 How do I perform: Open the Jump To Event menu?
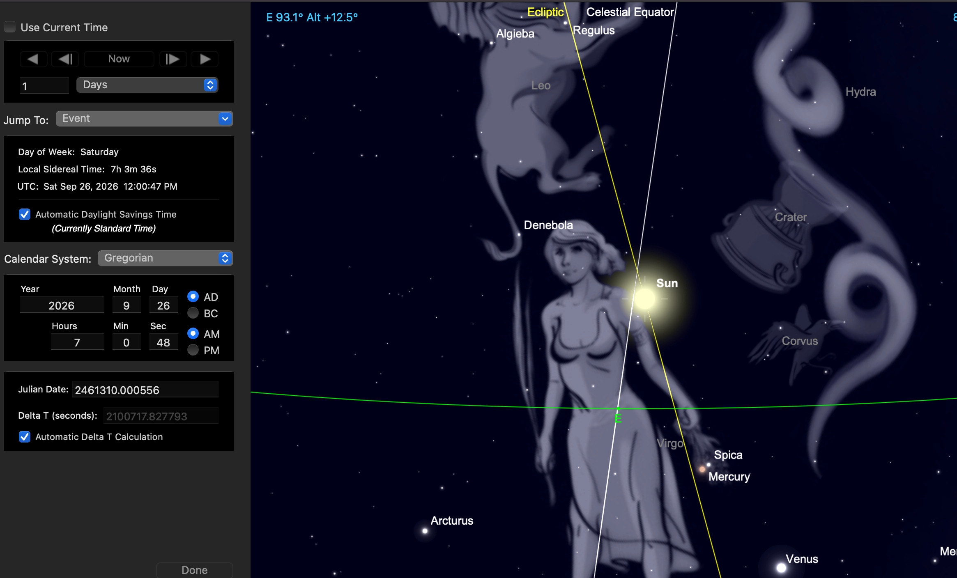tap(145, 119)
